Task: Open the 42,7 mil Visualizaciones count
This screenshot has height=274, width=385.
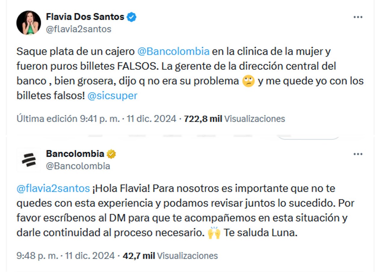Action: click(170, 256)
